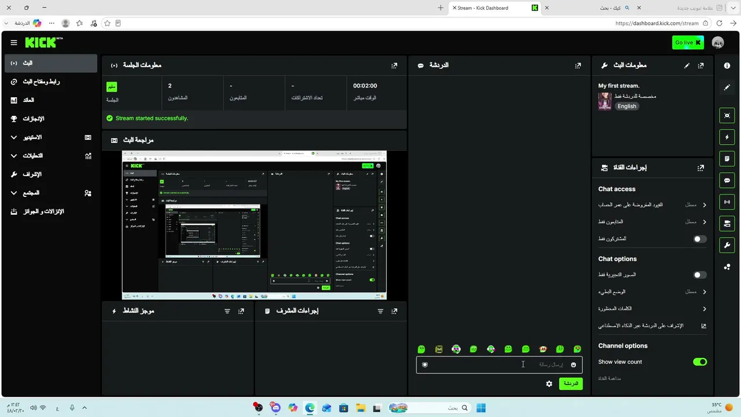
Task: Open a new browser tab with plus
Action: [x=441, y=8]
